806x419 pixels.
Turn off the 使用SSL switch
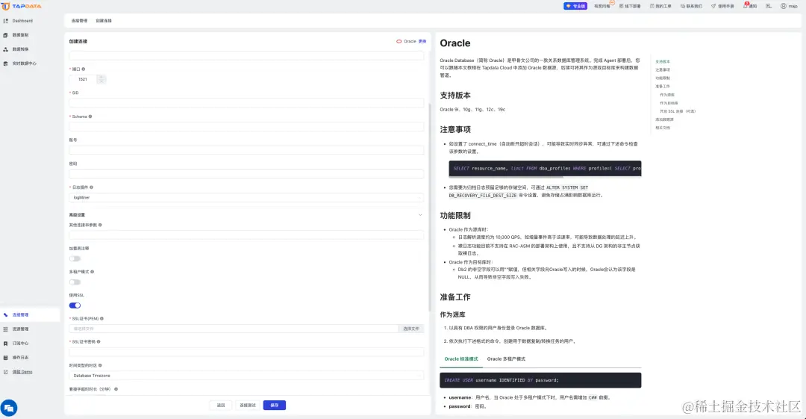pyautogui.click(x=75, y=305)
